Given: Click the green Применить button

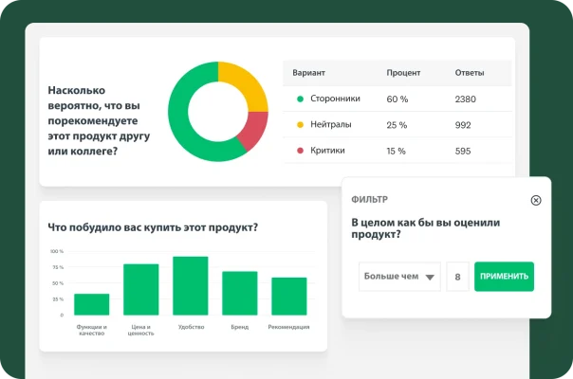Looking at the screenshot, I should [x=504, y=277].
